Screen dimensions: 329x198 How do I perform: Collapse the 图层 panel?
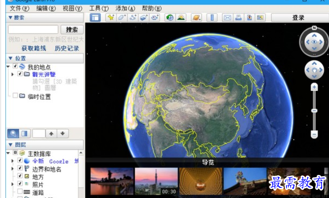10,144
